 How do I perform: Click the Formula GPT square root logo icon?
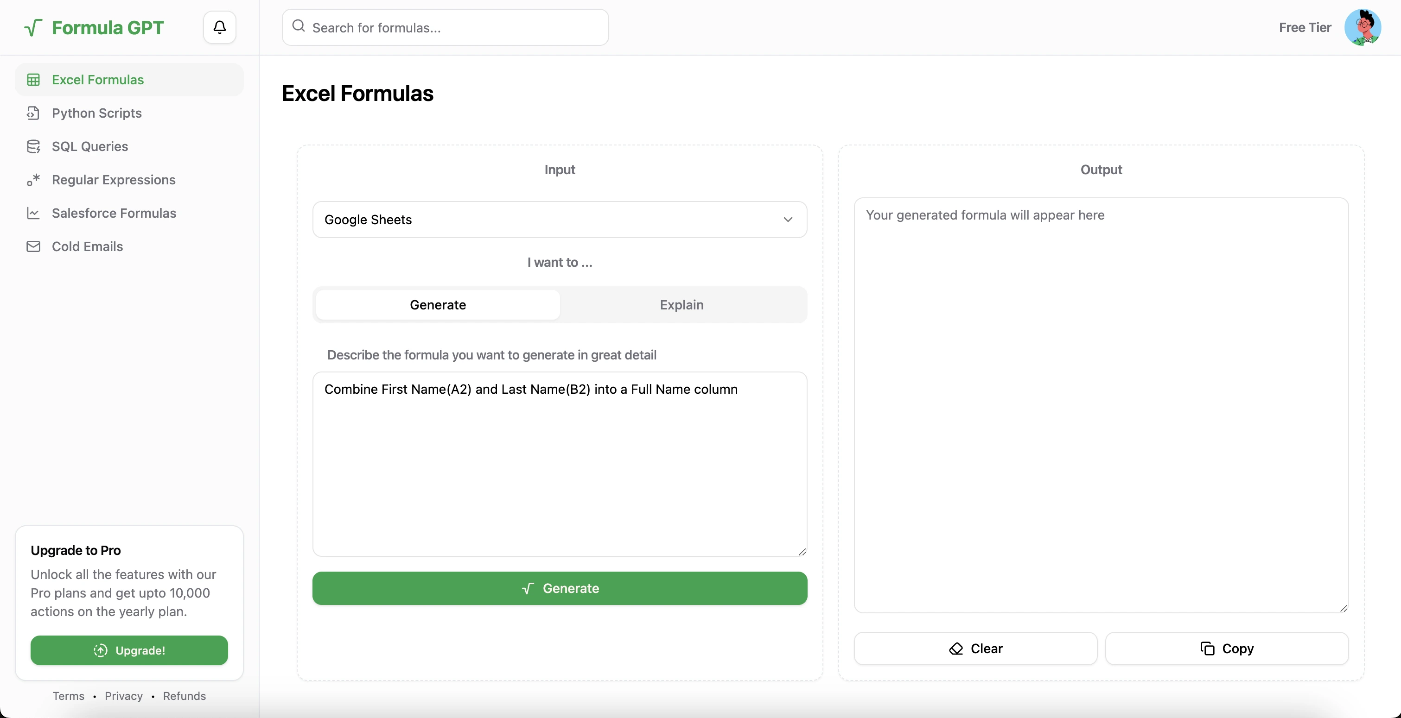[x=33, y=28]
